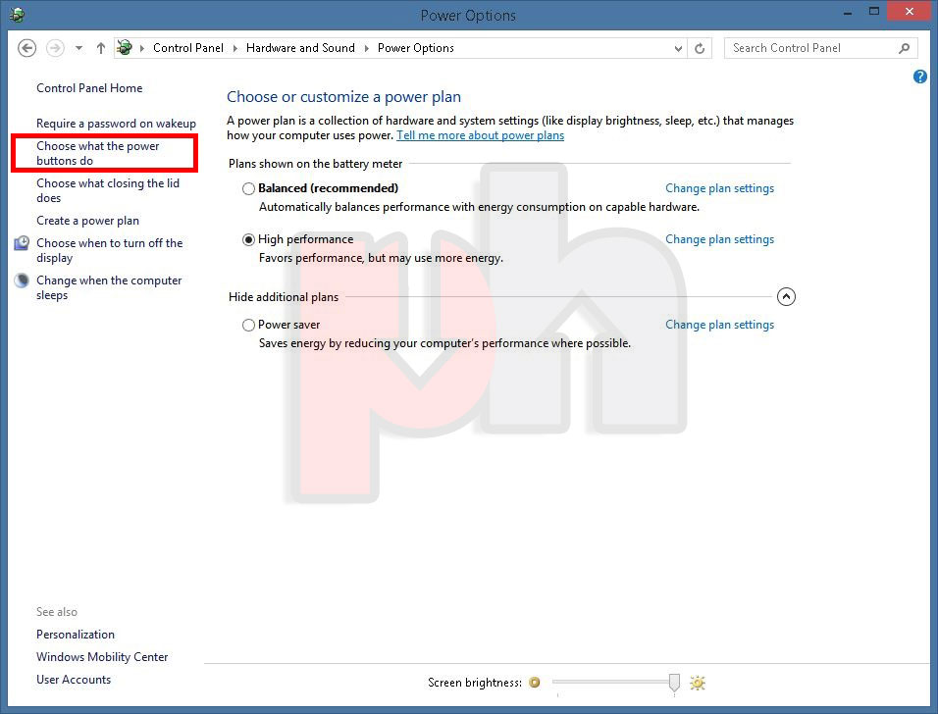Change plan settings for Power saver
The height and width of the screenshot is (714, 938).
point(719,325)
